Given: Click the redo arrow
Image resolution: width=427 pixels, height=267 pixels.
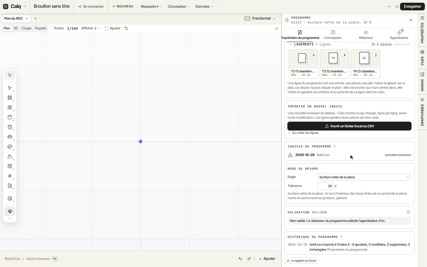Looking at the screenshot, I should coord(249,259).
